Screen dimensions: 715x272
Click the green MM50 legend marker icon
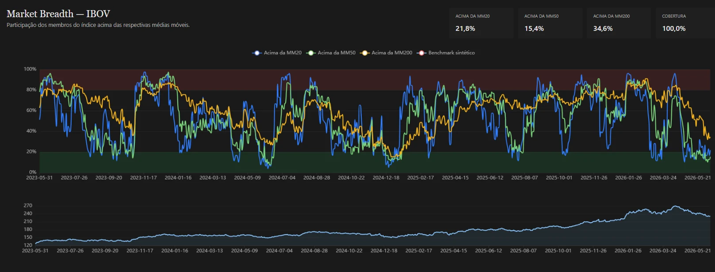point(311,53)
